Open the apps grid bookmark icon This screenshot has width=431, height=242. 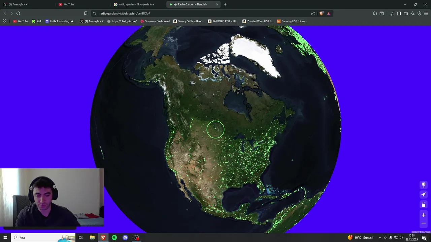[4, 21]
